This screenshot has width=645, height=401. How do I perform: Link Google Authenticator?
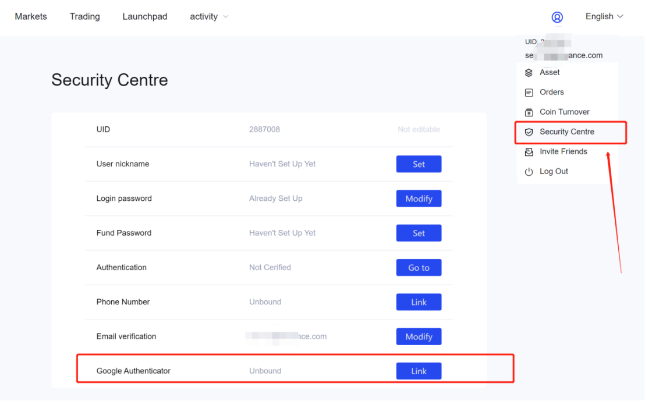(419, 371)
